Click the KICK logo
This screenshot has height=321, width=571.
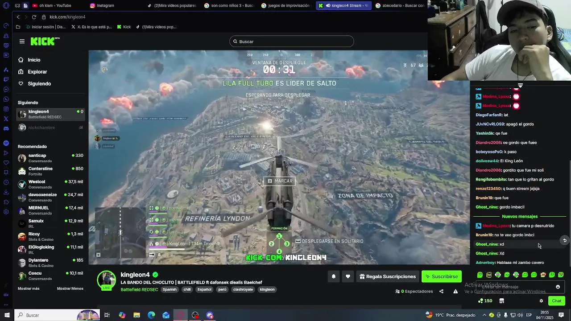(45, 41)
